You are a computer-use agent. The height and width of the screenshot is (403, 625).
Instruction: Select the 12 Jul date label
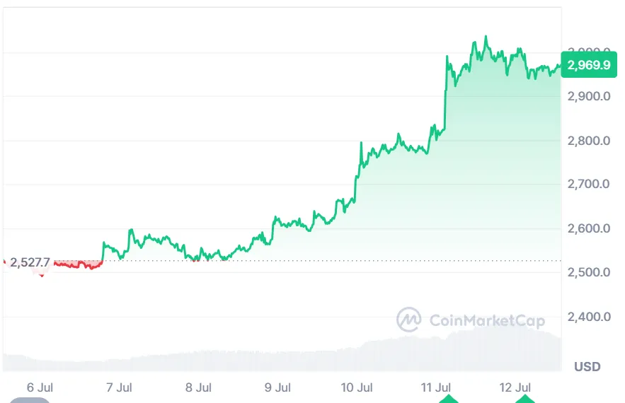(x=515, y=387)
